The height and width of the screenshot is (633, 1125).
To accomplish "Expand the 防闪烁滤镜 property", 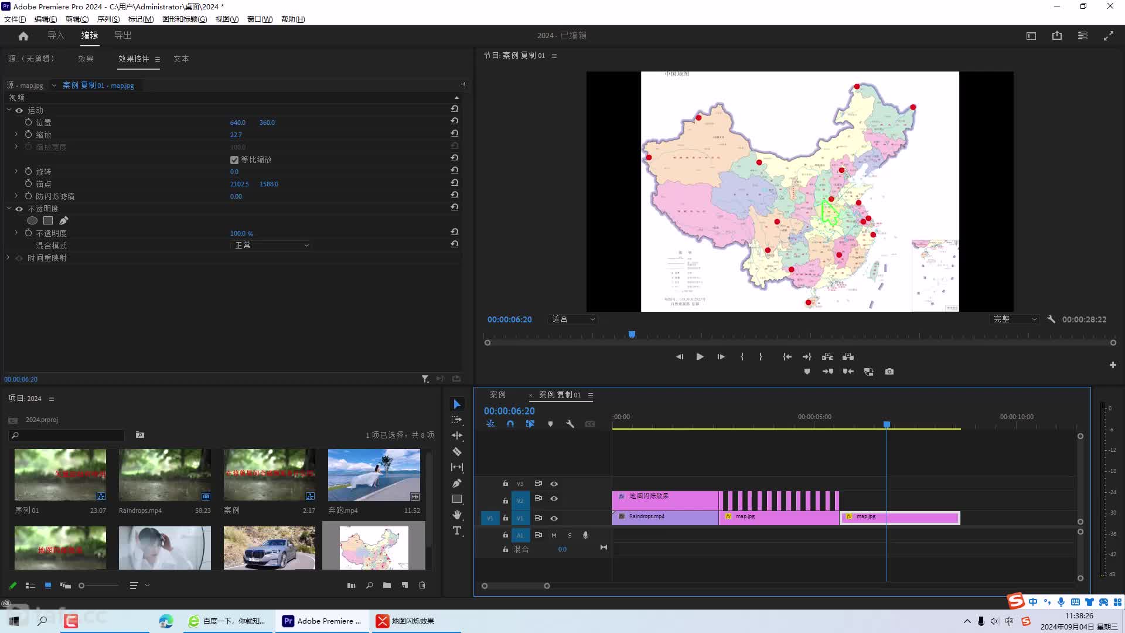I will [x=16, y=196].
